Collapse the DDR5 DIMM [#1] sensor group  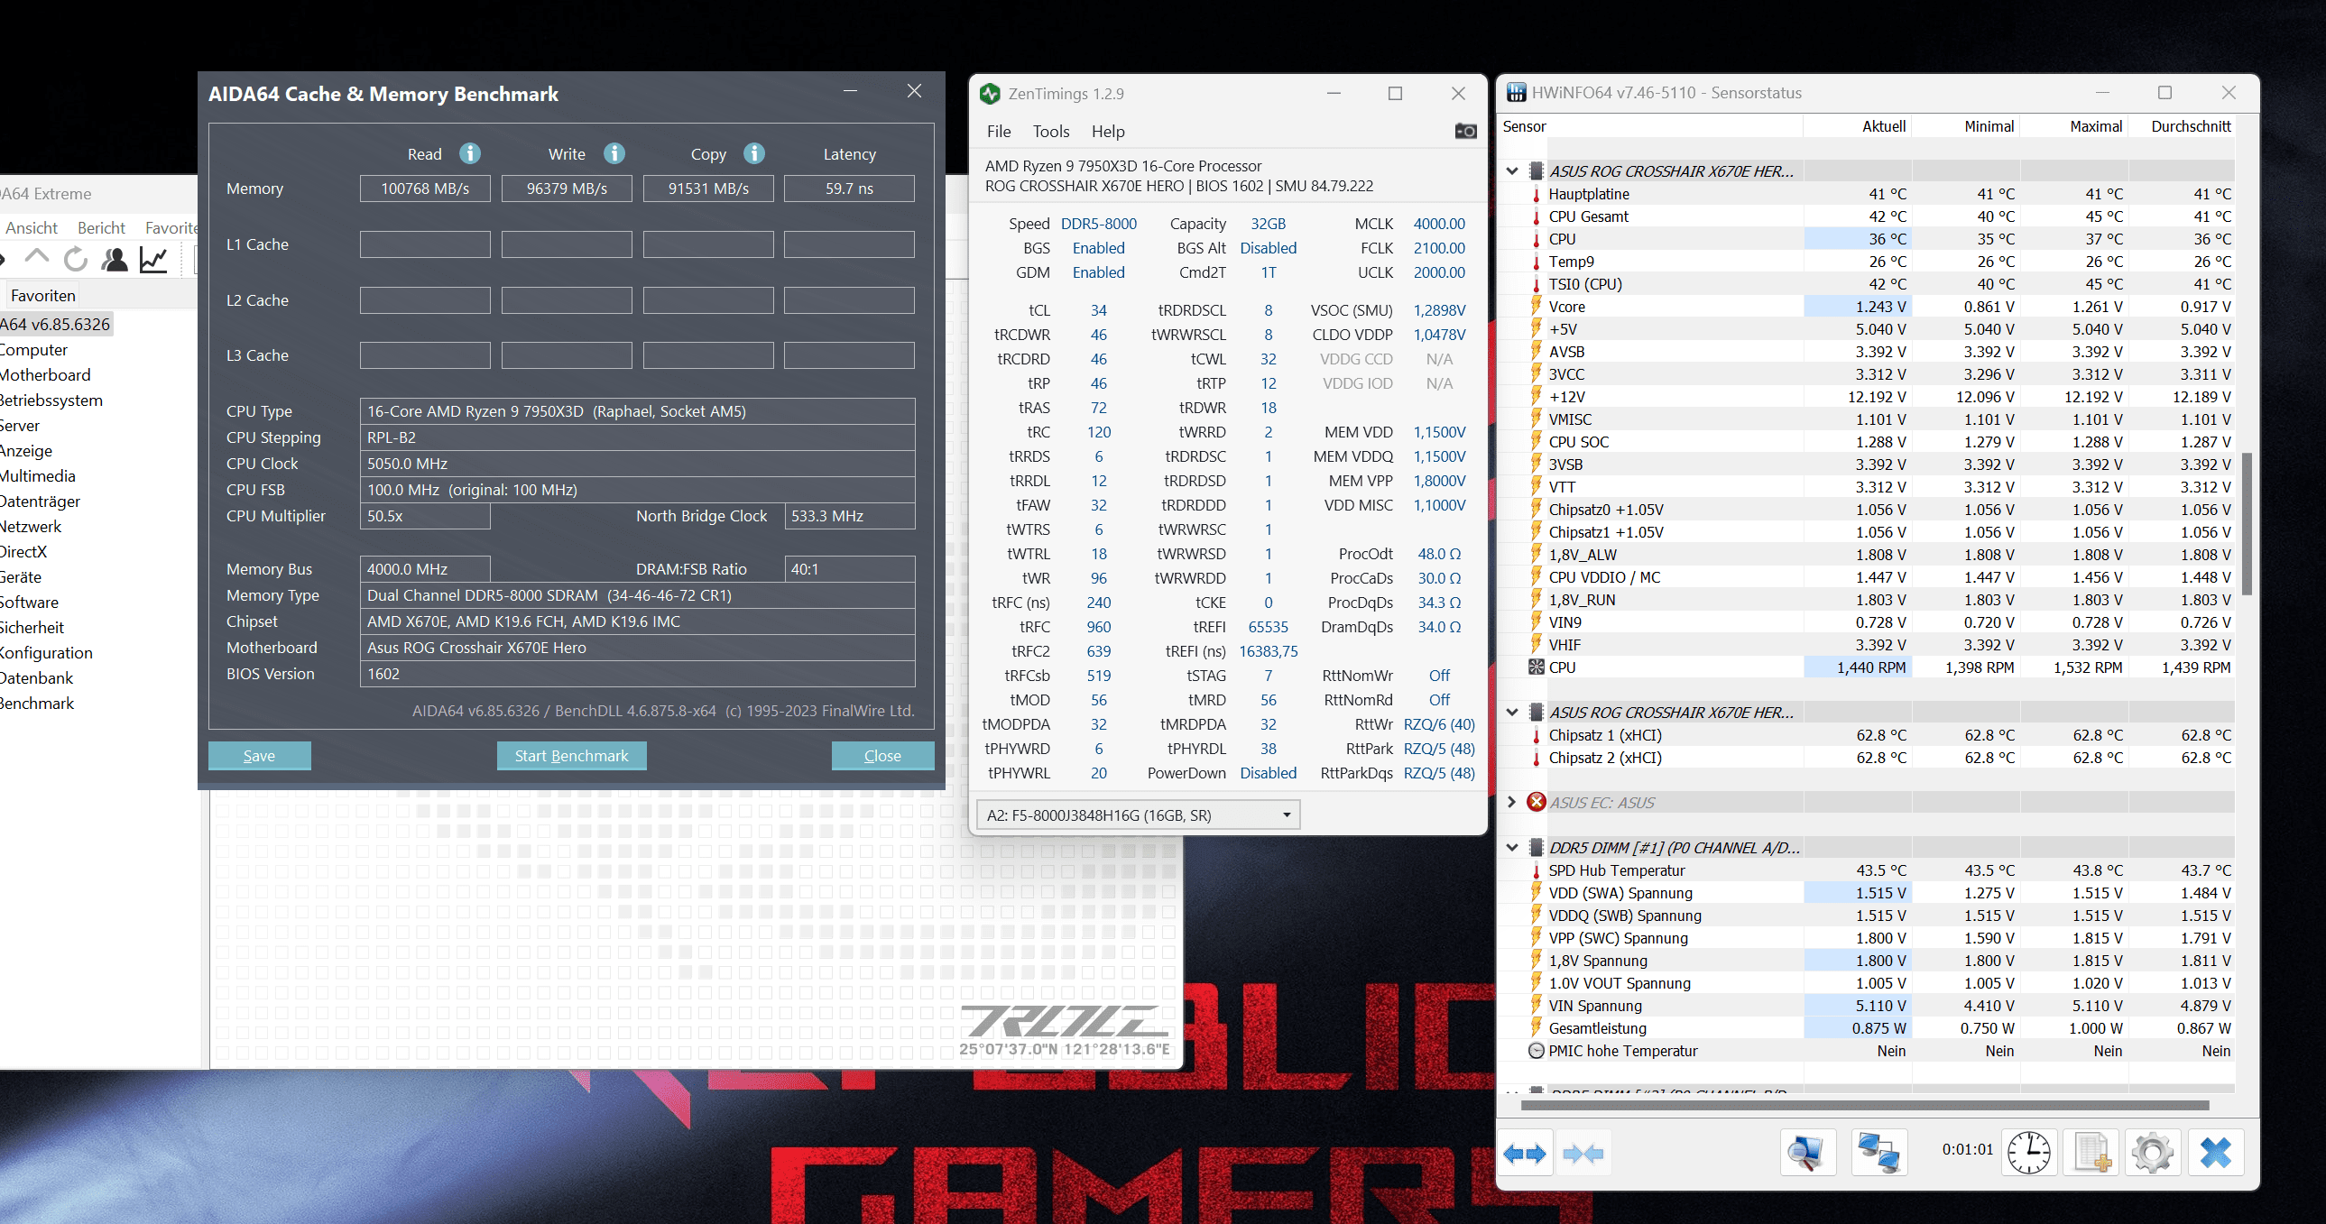1511,848
